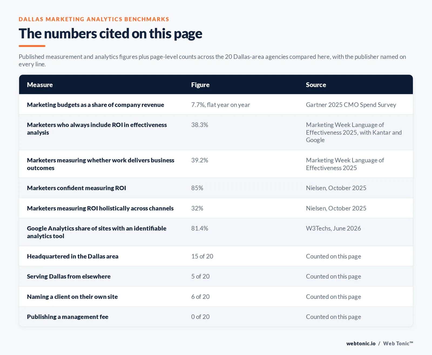Click the 'Dallas Marketing Analytics Benchmarks' heading label
Screen dimensions: 432x355
pyautogui.click(x=94, y=19)
